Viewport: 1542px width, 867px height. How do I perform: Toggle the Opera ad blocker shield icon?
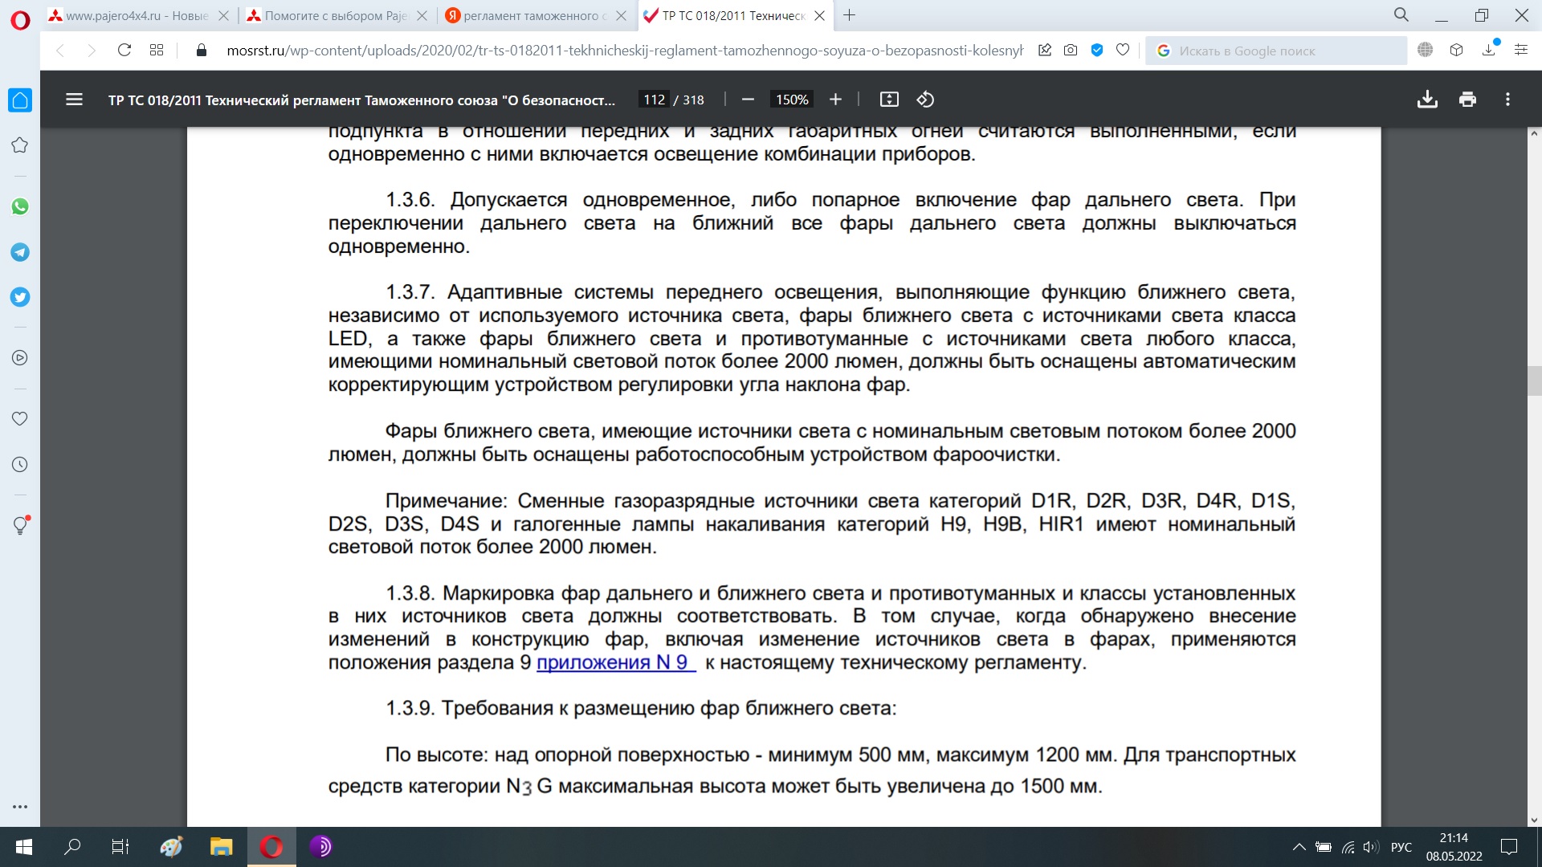tap(1096, 51)
